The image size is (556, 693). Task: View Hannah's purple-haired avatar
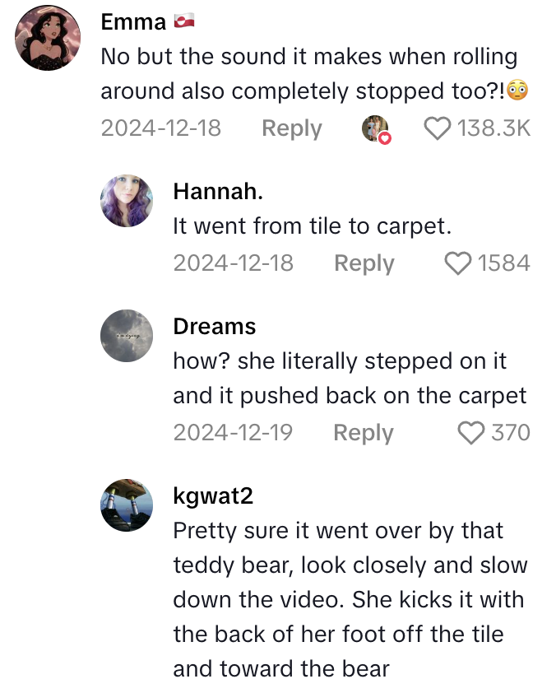tap(127, 201)
